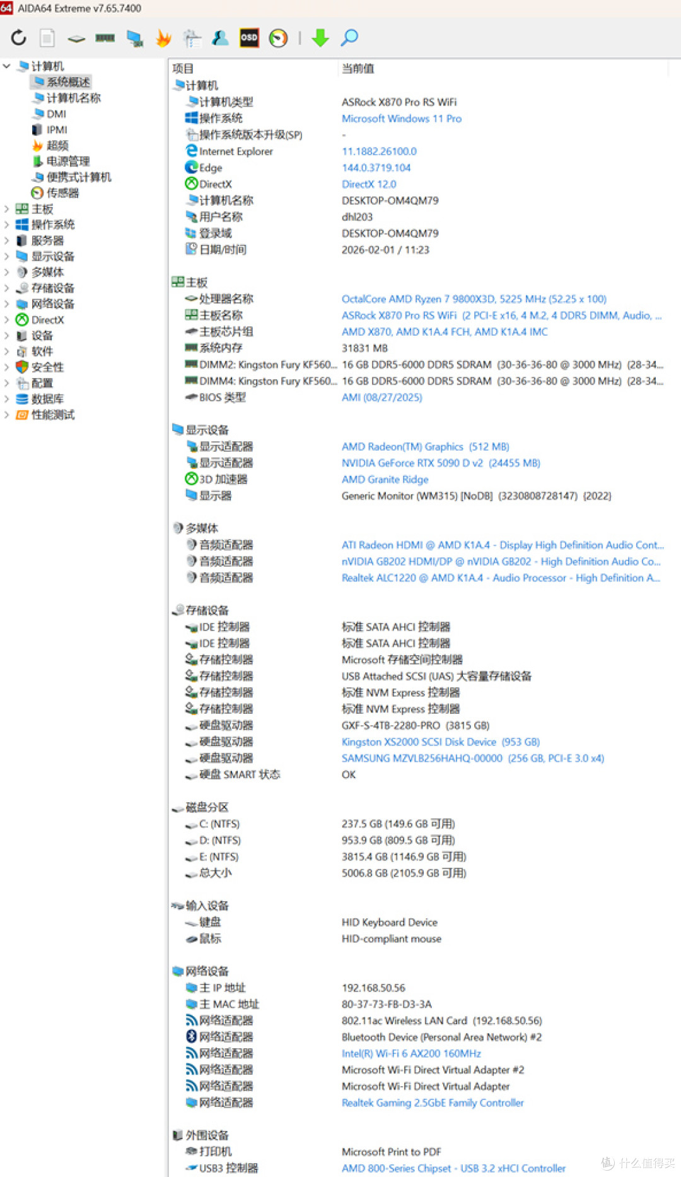Viewport: 681px width, 1177px height.
Task: Select DMI in the left tree
Action: click(x=49, y=114)
